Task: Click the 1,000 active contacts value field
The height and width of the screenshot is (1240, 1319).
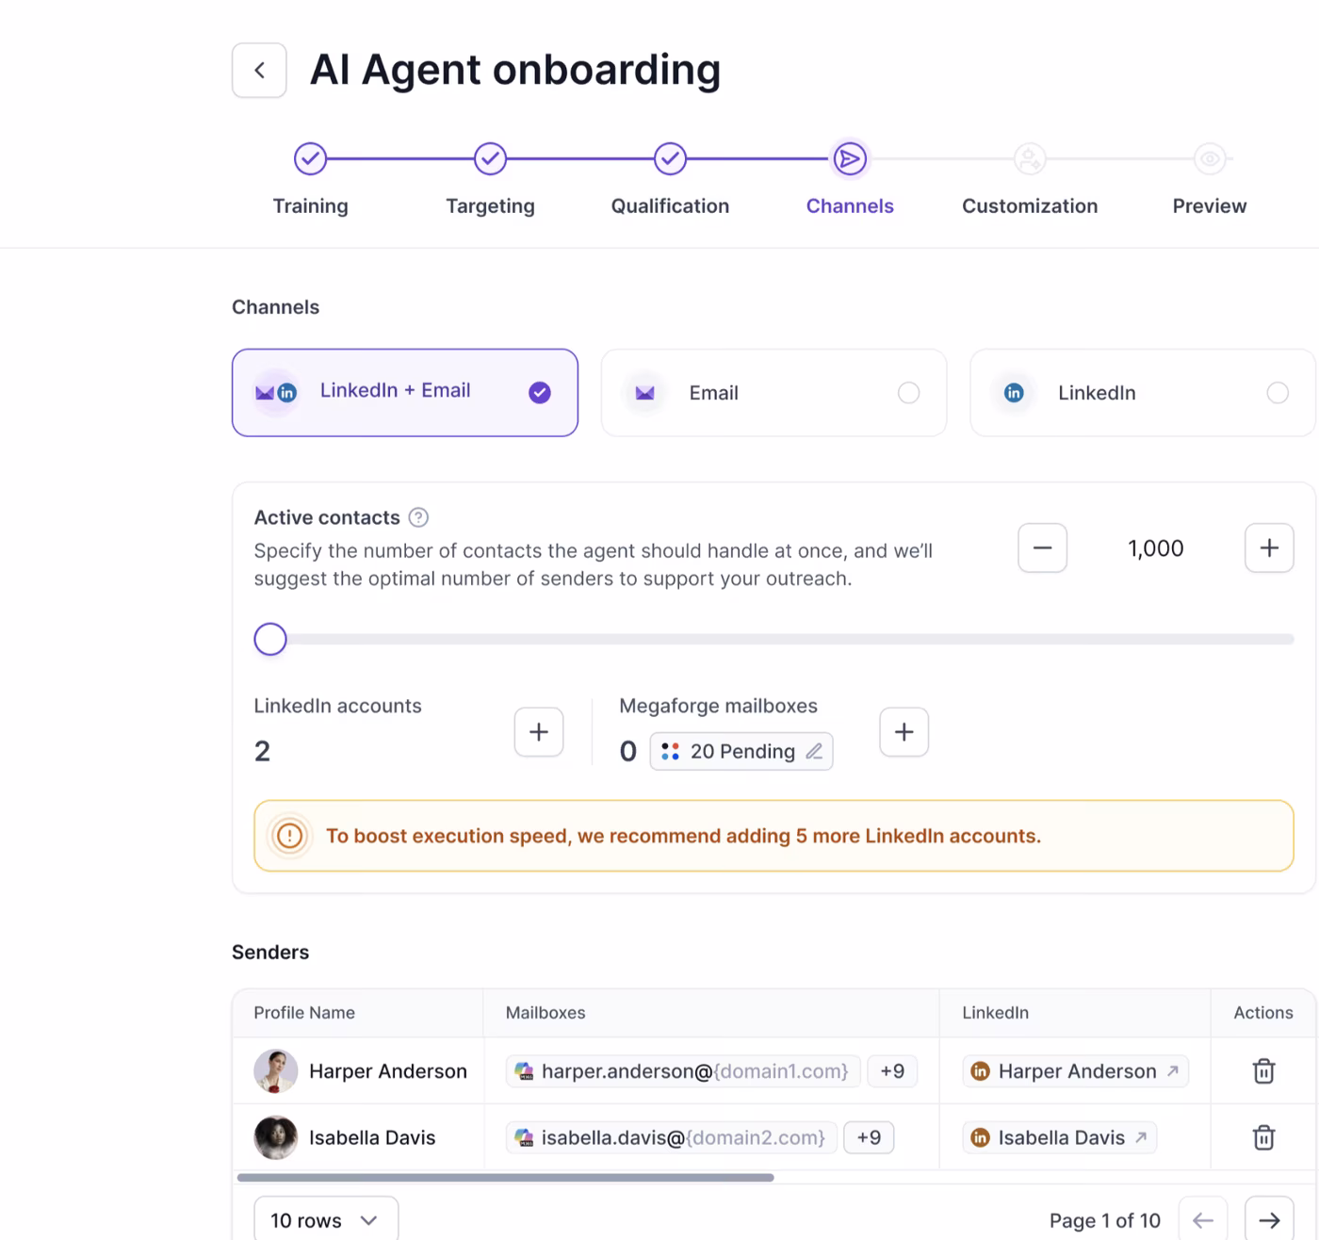Action: pyautogui.click(x=1156, y=548)
